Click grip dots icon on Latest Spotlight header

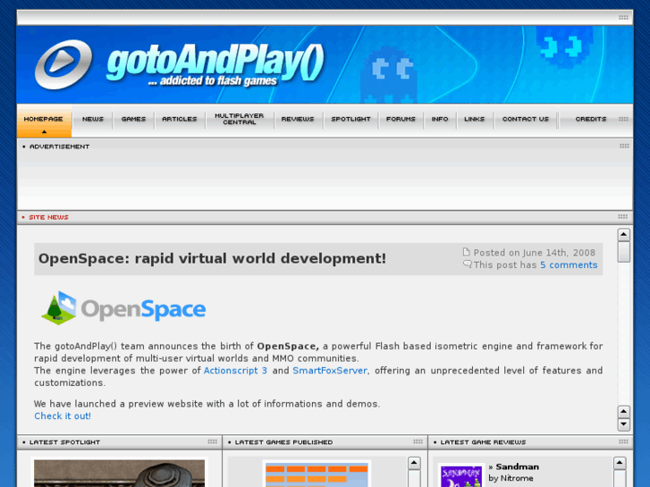coord(212,441)
